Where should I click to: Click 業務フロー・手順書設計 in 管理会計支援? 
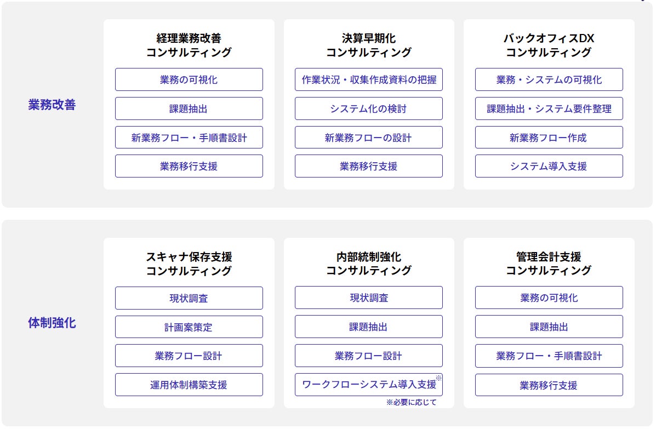549,356
